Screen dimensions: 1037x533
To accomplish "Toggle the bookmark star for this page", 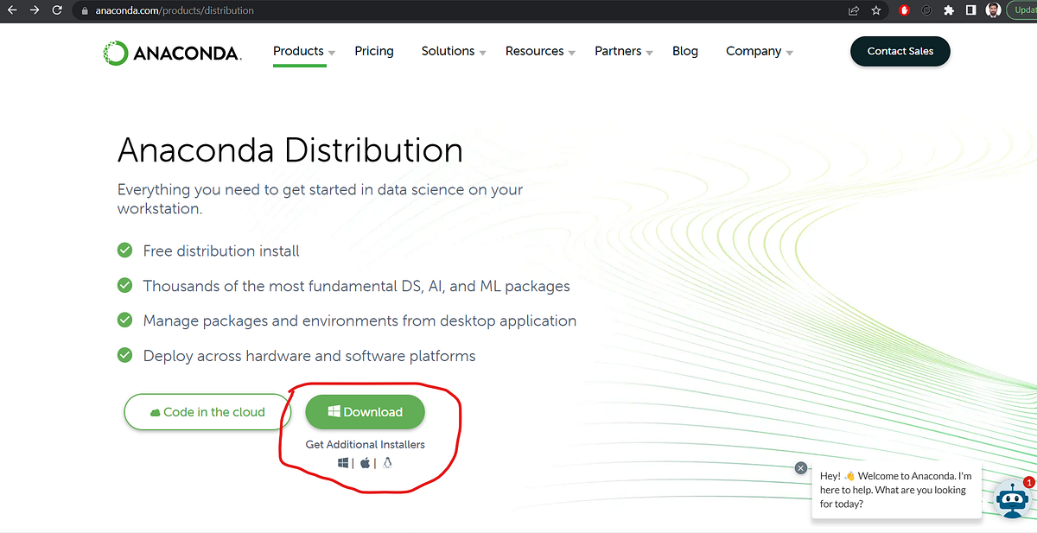I will [x=875, y=10].
